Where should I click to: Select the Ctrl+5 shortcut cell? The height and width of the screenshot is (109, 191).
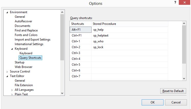click(81, 65)
